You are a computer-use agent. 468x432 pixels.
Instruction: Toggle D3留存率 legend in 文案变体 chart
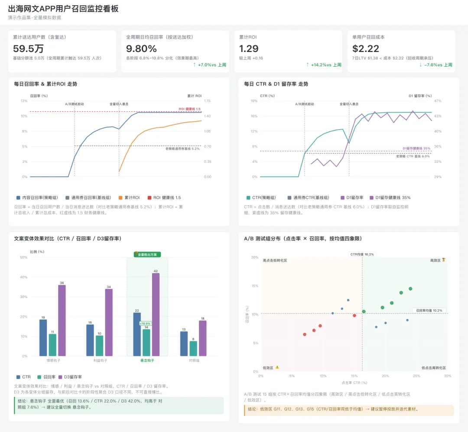click(x=70, y=377)
